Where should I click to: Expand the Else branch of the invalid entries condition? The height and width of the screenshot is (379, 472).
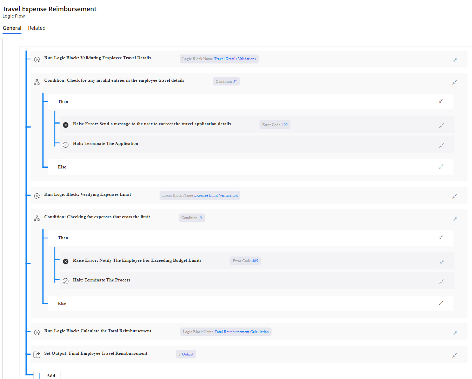441,166
